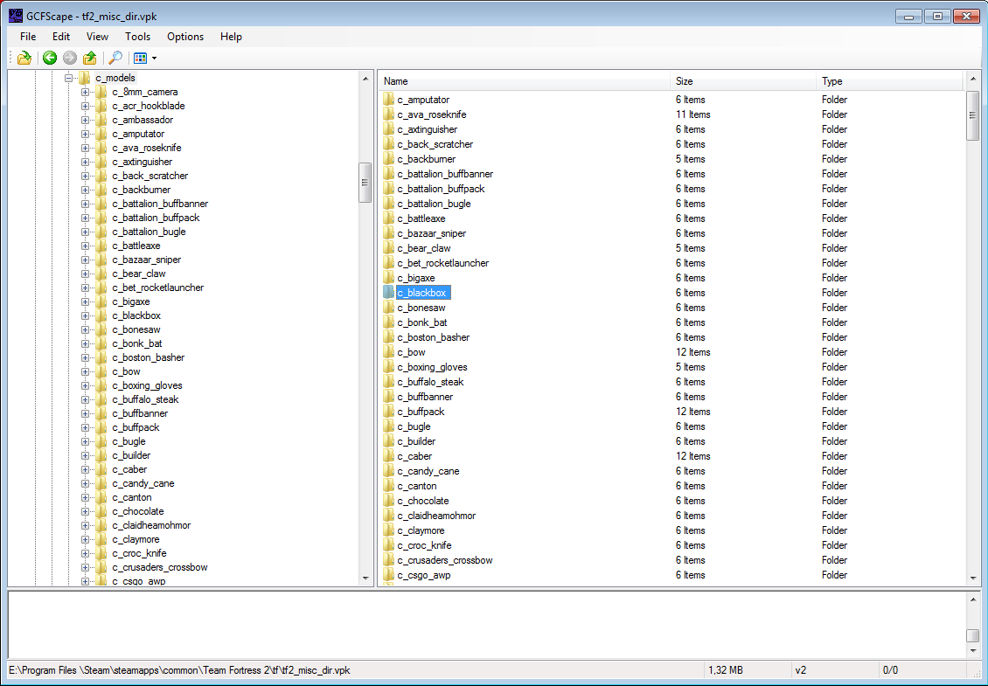This screenshot has height=686, width=988.
Task: Click the grayed Forward arrow icon
Action: click(x=70, y=58)
